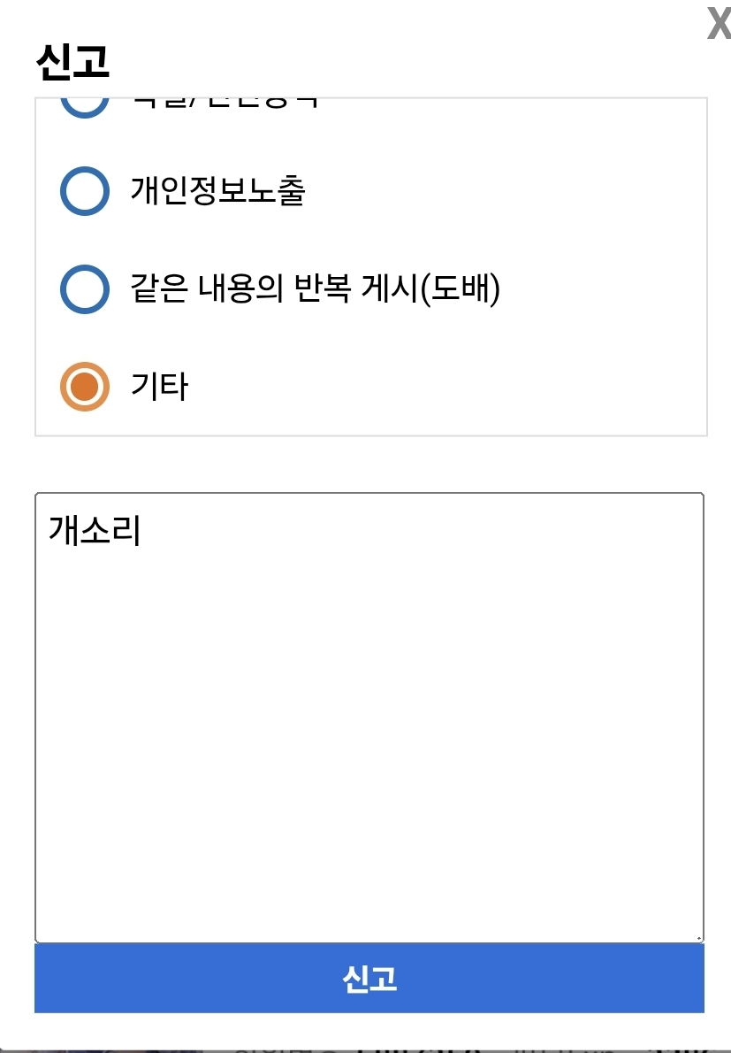Click the selected 기타 radio button
Screen dimensions: 731x1053
click(x=85, y=387)
